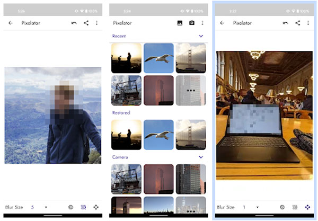318x221 pixels.
Task: Open construction site thumbnail in Camera section
Action: [x=126, y=179]
